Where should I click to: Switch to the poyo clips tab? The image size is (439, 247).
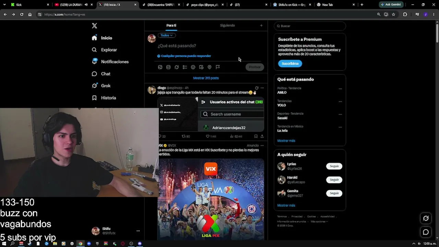[x=204, y=5]
